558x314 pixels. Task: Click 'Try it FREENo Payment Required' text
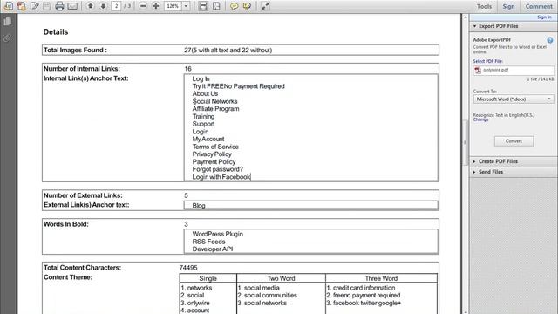[x=238, y=86]
